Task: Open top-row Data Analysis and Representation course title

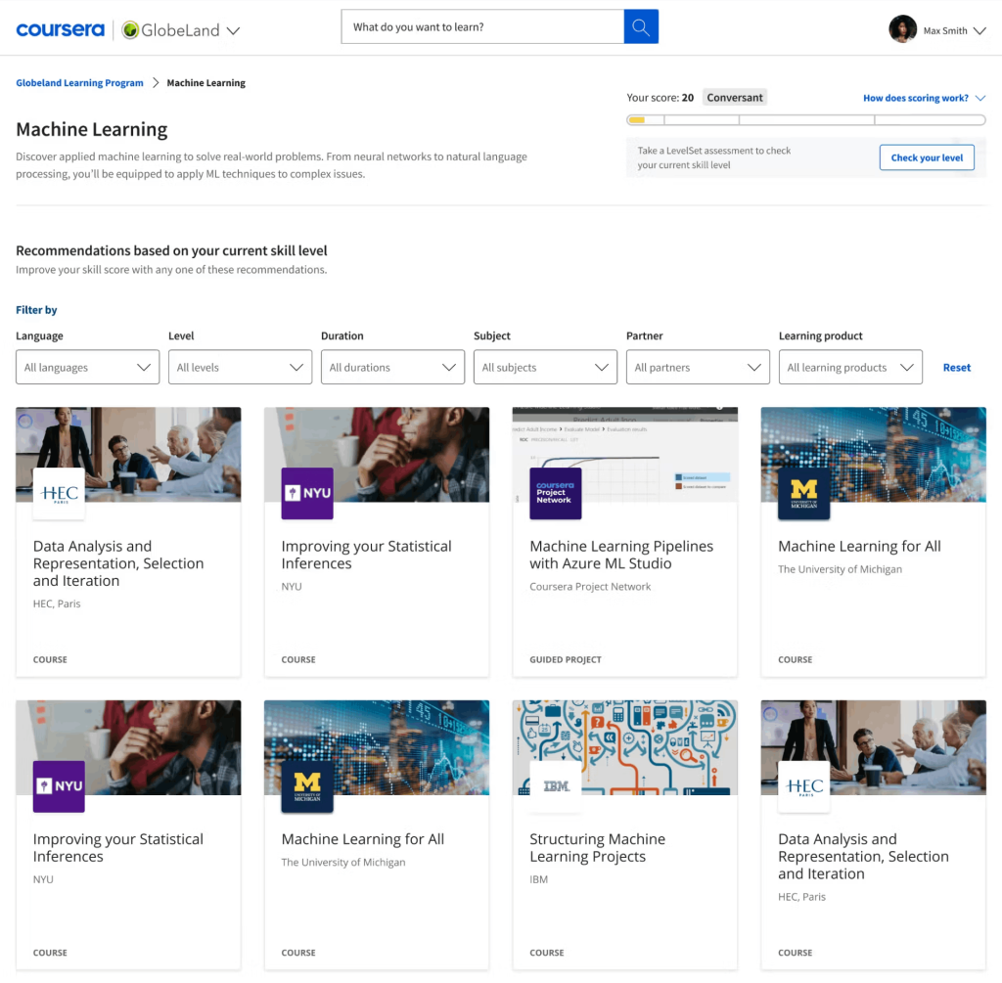Action: tap(118, 563)
